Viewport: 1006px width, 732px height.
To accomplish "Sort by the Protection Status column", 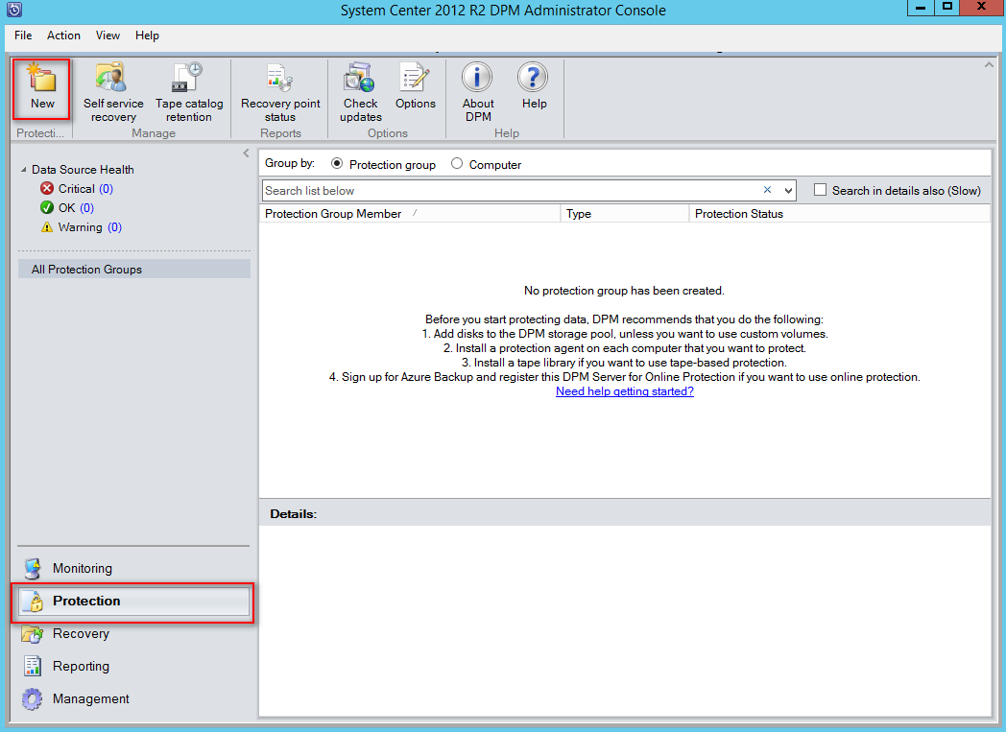I will (x=839, y=213).
